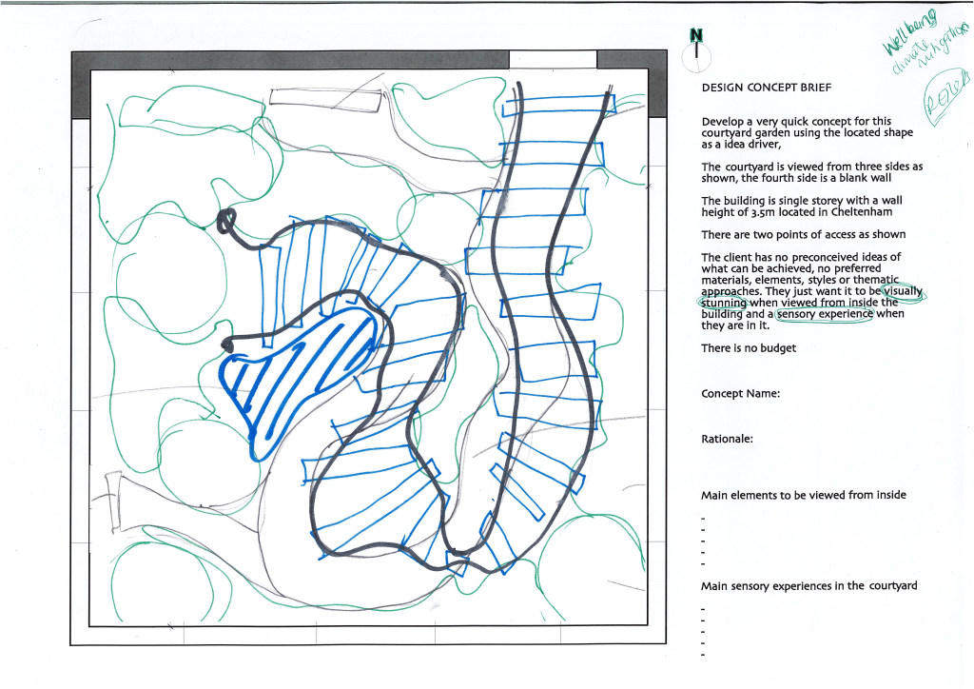Click the "Concept Name:" field label
The image size is (974, 689).
point(740,393)
